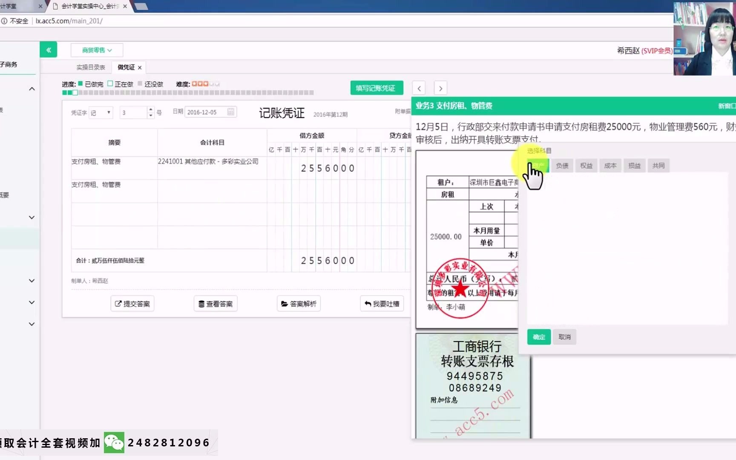This screenshot has width=736, height=460.
Task: Open date calendar picker icon
Action: [x=231, y=112]
